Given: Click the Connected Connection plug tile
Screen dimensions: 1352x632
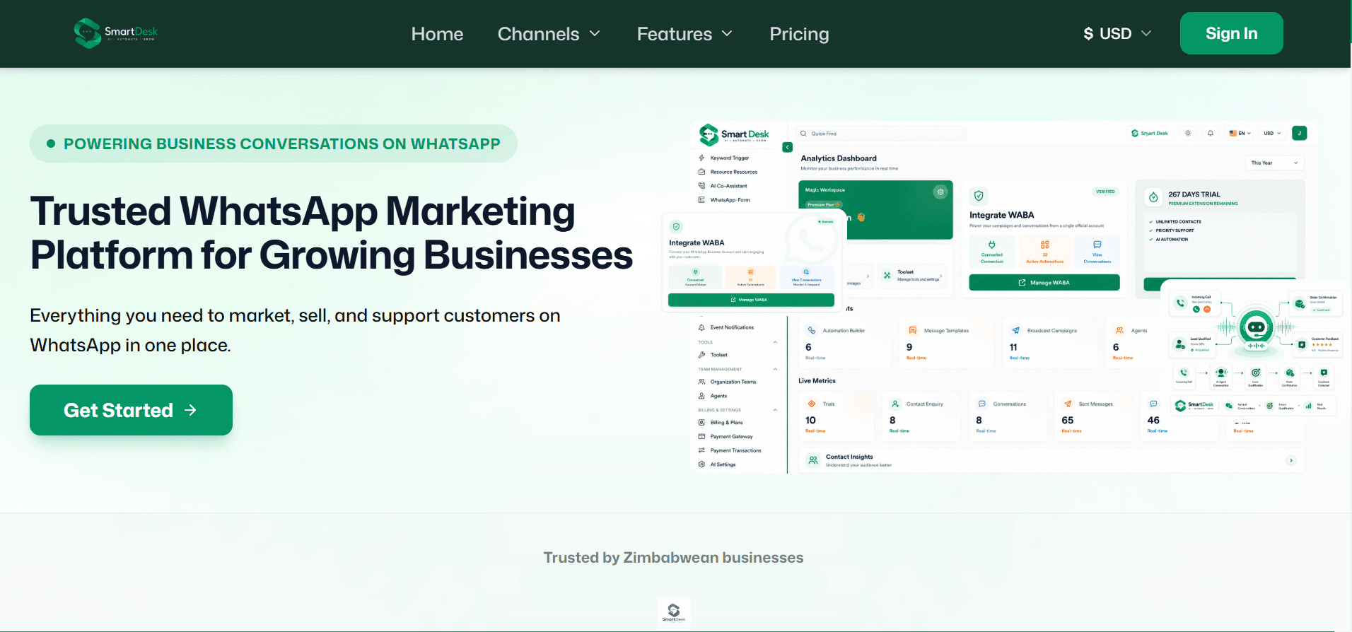Looking at the screenshot, I should [992, 251].
